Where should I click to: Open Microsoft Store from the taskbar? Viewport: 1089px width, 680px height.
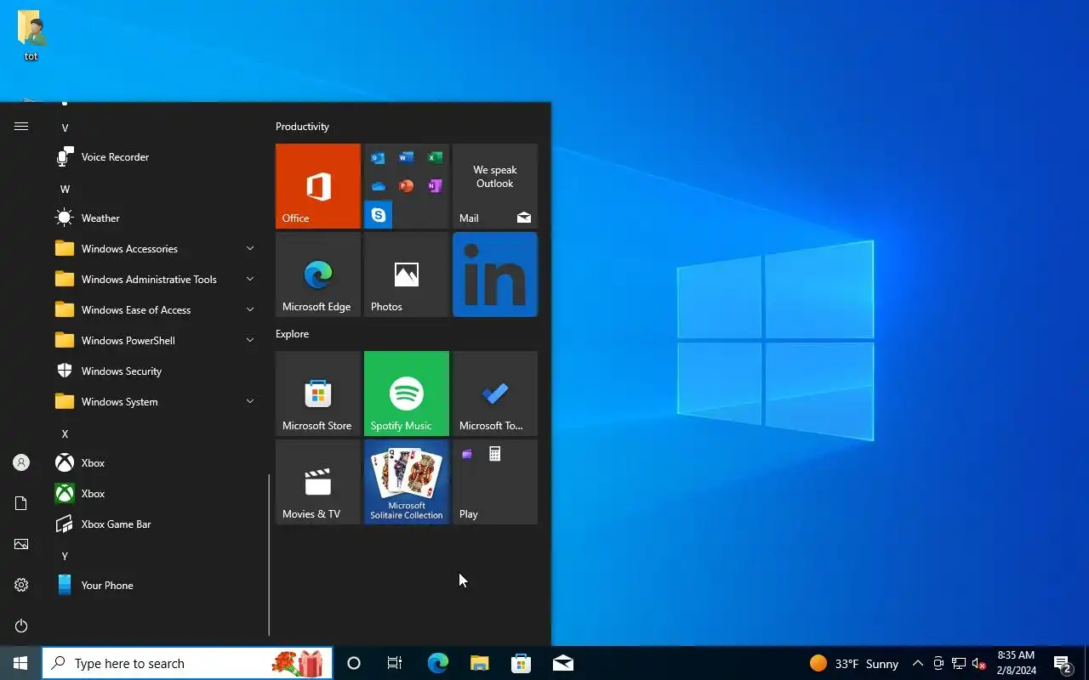[521, 664]
